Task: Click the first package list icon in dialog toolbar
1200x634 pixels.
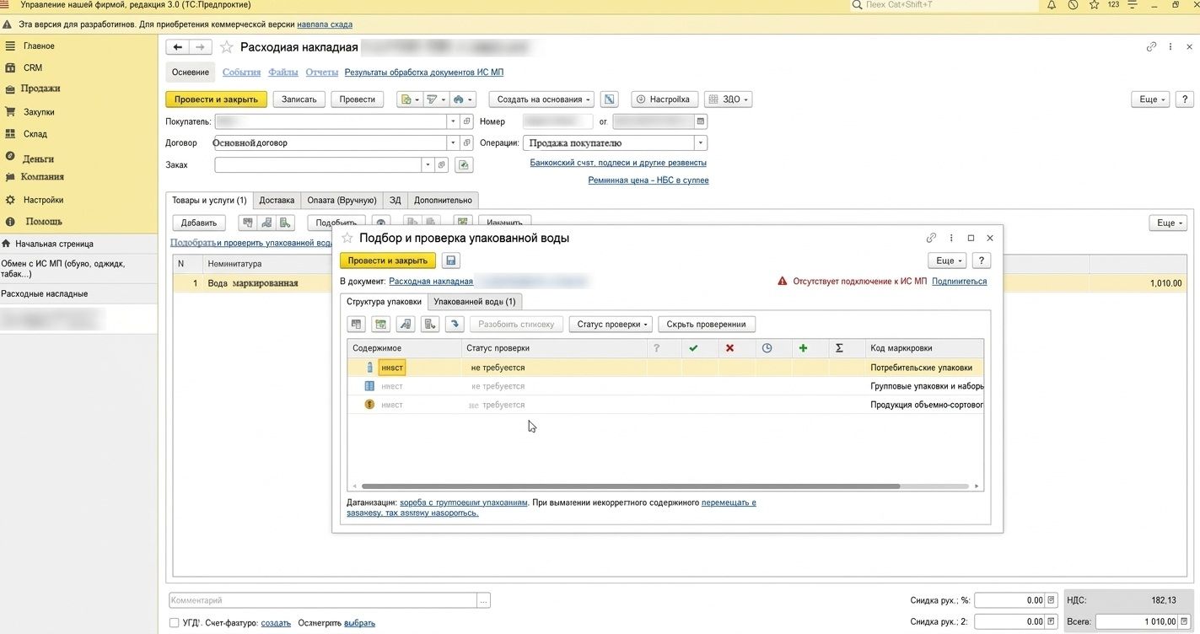Action: click(357, 324)
